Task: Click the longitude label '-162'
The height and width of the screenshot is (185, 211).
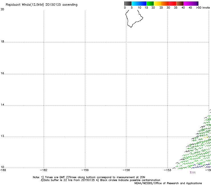Action: coord(44,170)
